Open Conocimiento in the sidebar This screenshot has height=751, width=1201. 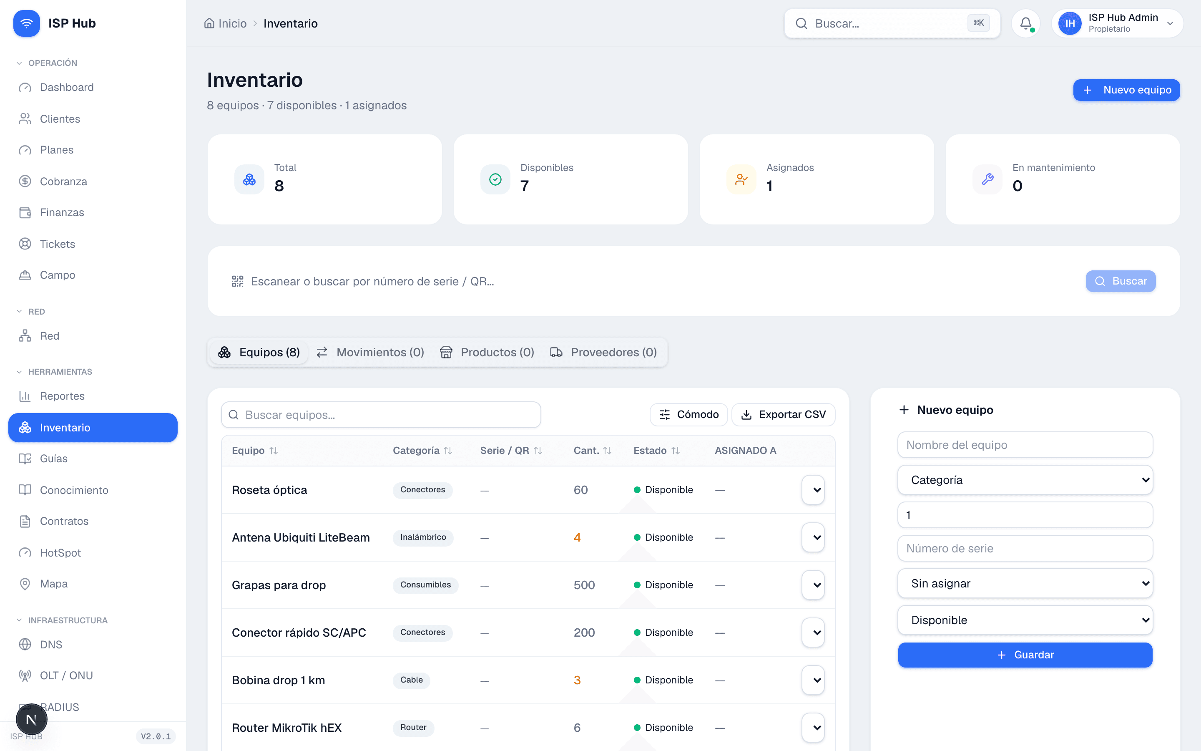click(x=93, y=490)
